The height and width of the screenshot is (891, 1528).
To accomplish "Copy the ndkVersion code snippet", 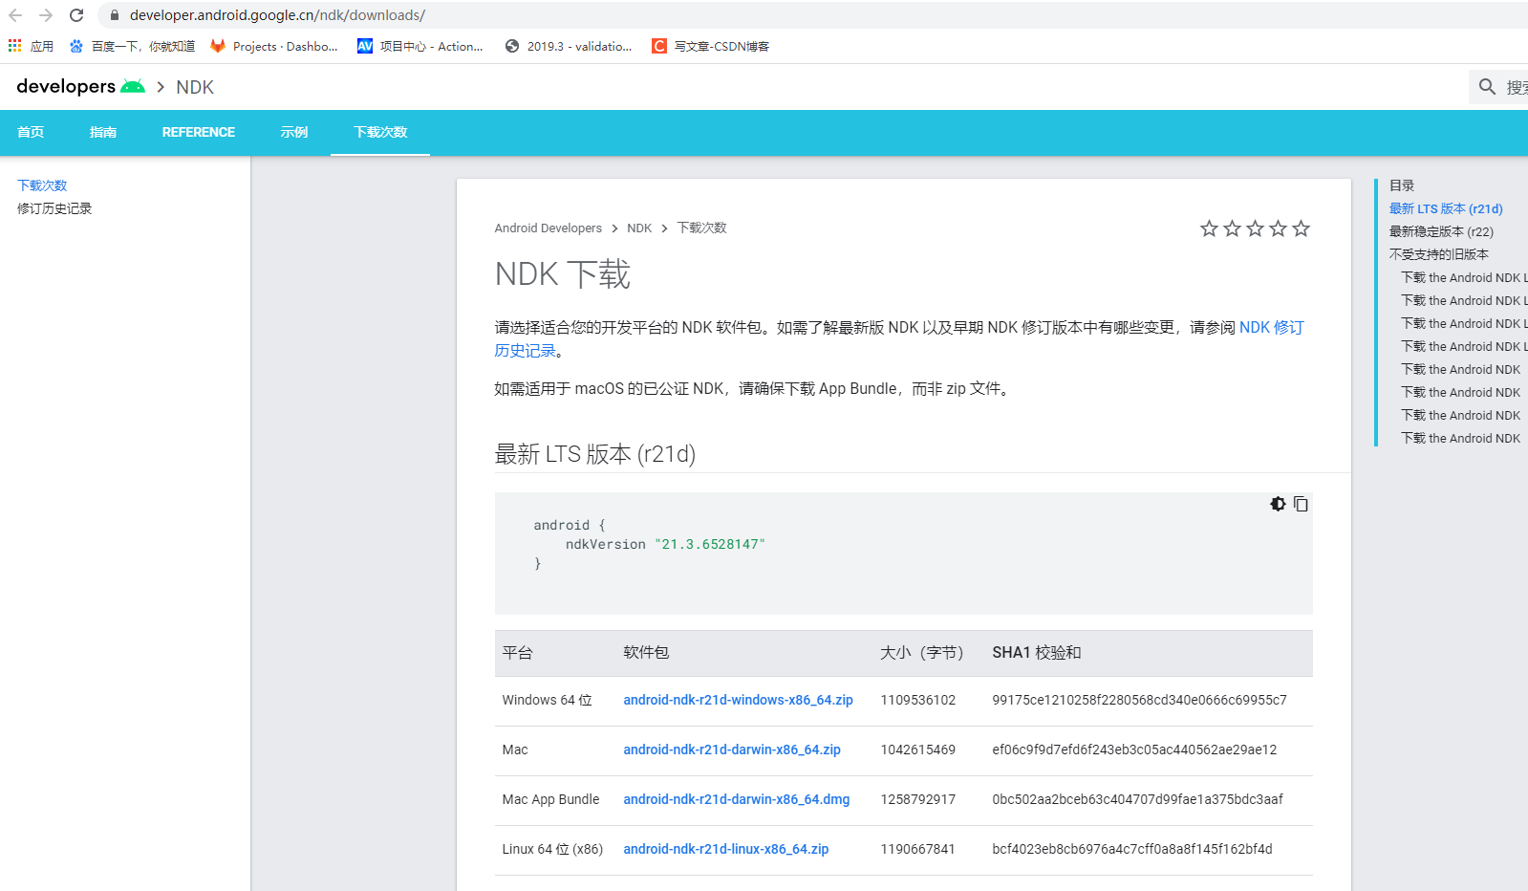I will point(1301,504).
